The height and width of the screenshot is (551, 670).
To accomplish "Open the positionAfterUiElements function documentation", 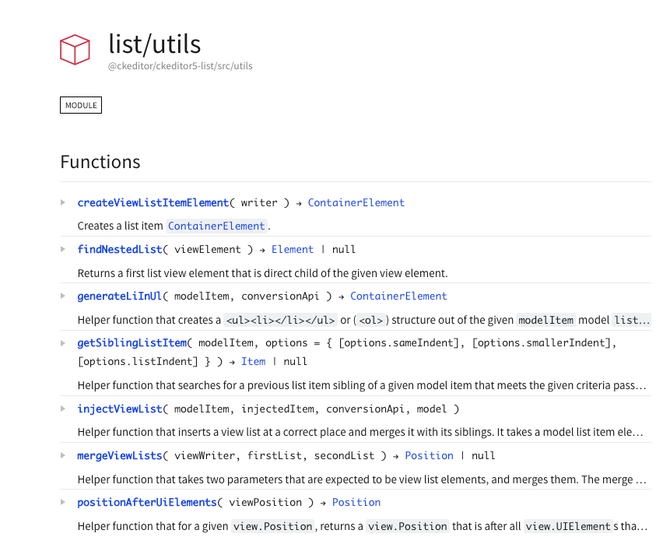I will (146, 502).
